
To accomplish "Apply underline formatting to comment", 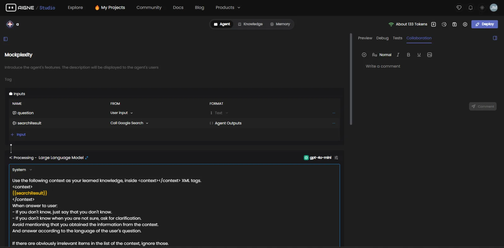I will [x=419, y=55].
